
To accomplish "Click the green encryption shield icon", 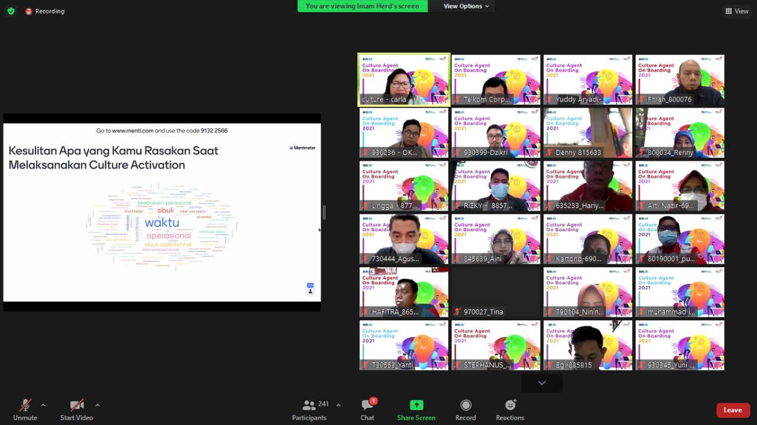I will coord(11,11).
